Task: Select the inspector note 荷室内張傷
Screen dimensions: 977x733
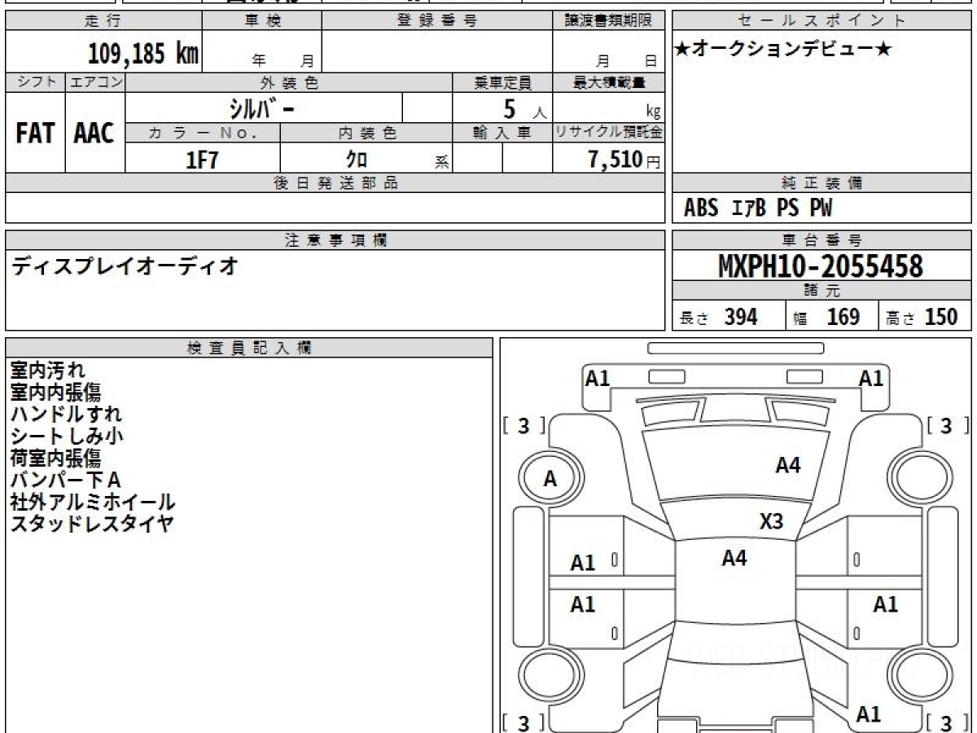Action: point(55,458)
